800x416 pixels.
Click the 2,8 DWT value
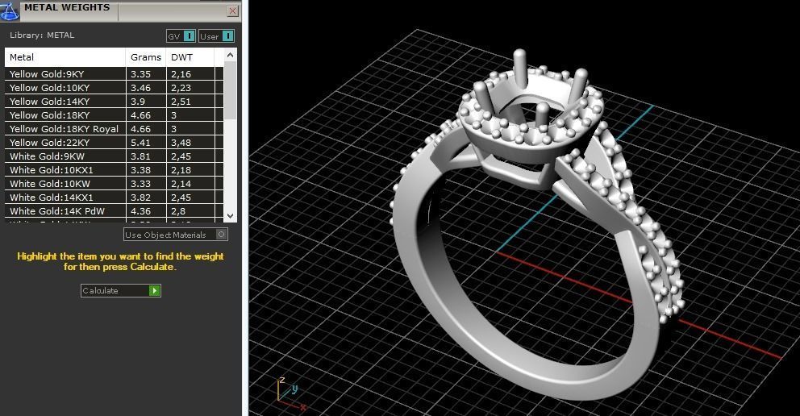click(x=178, y=211)
